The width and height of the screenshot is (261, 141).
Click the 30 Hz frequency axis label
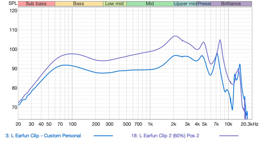pos(31,124)
